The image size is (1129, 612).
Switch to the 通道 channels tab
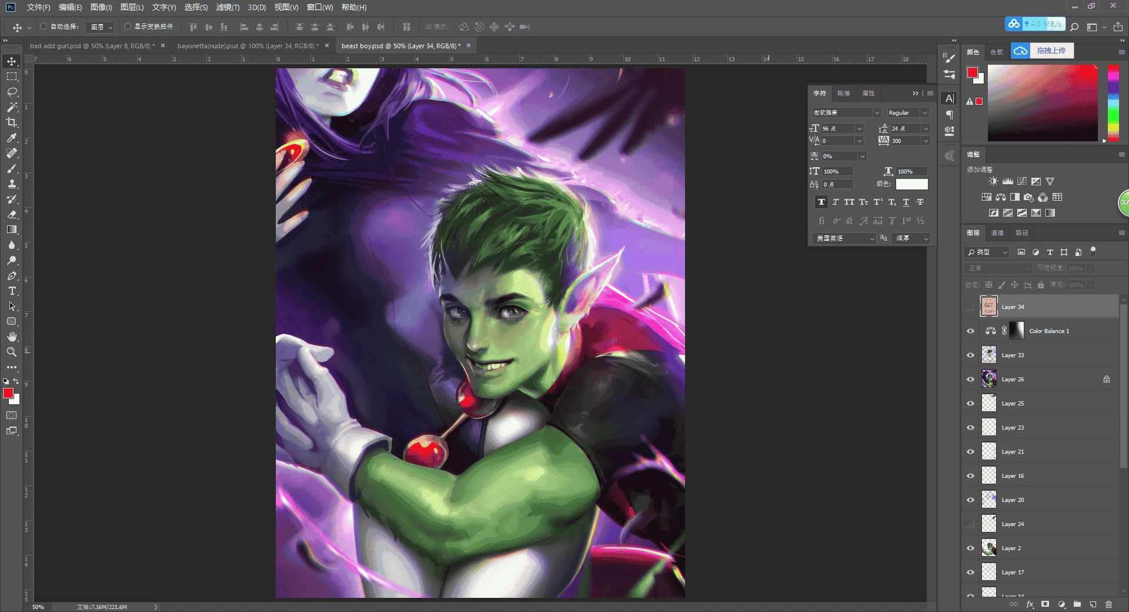pyautogui.click(x=997, y=233)
